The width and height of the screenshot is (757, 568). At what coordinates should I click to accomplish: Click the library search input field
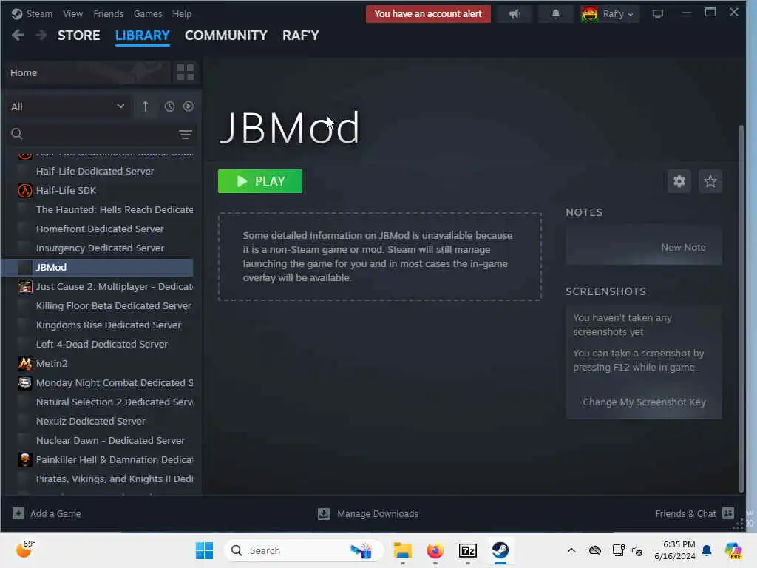100,134
